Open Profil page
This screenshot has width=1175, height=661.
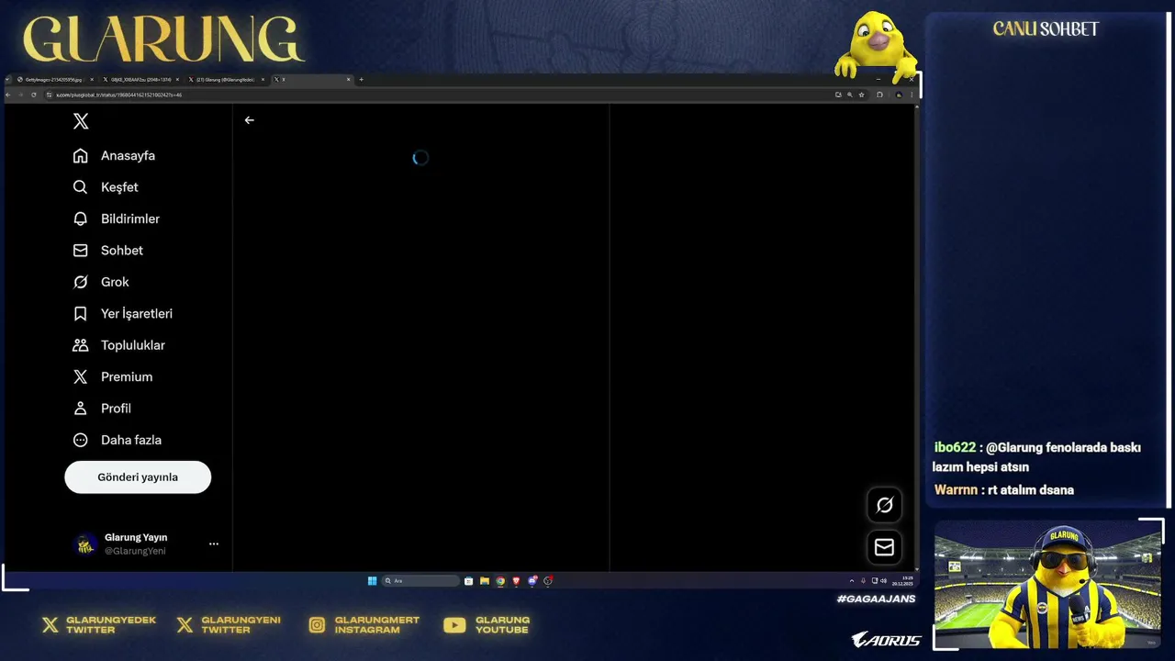click(102, 409)
